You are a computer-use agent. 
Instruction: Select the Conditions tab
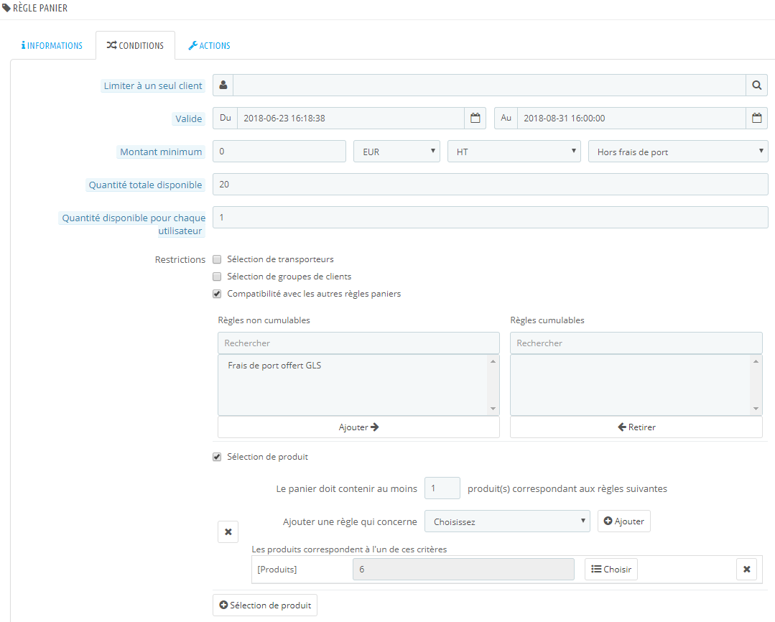click(135, 45)
